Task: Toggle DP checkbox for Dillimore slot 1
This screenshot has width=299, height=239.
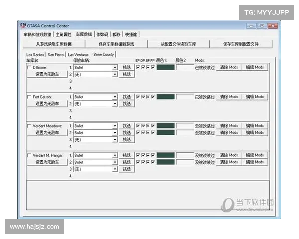Action: 143,67
